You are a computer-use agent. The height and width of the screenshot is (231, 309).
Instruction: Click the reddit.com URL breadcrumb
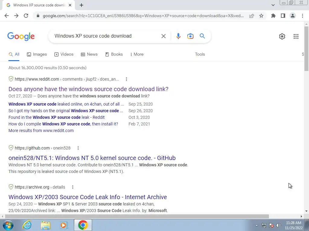point(67,79)
